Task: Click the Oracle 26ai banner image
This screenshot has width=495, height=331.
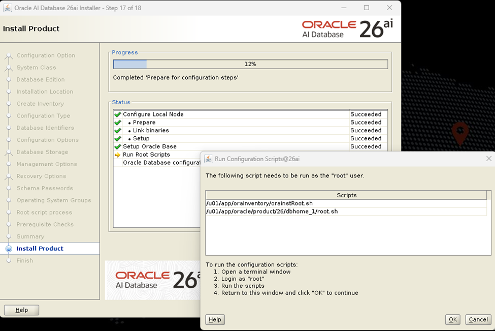Action: pos(152,280)
